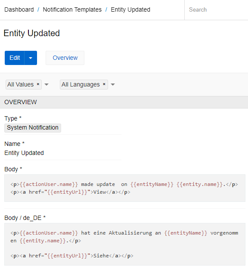Focus the Search field
Viewport: 248px width, 269px height.
point(216,10)
